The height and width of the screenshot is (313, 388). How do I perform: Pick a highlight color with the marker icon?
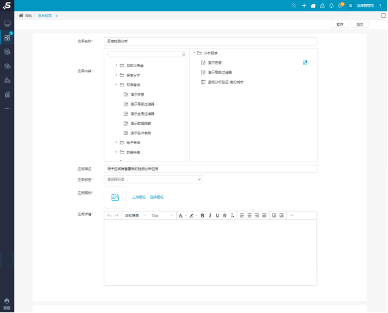191,215
